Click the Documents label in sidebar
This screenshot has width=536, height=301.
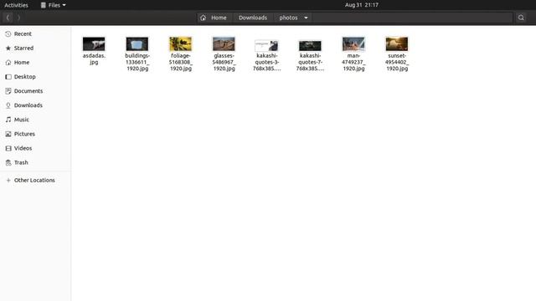click(28, 91)
